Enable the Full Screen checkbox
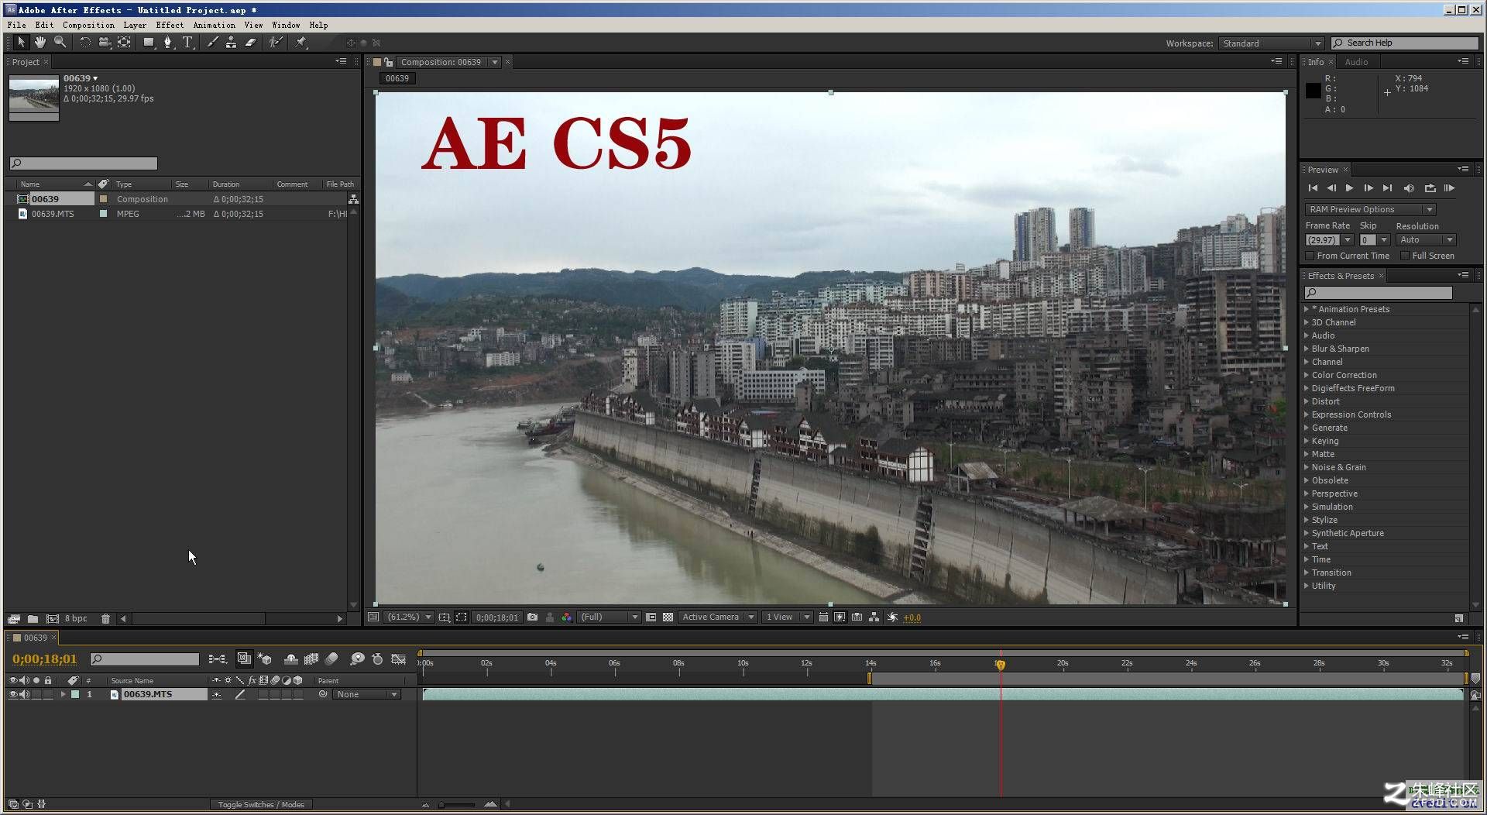This screenshot has width=1487, height=815. pyautogui.click(x=1405, y=256)
